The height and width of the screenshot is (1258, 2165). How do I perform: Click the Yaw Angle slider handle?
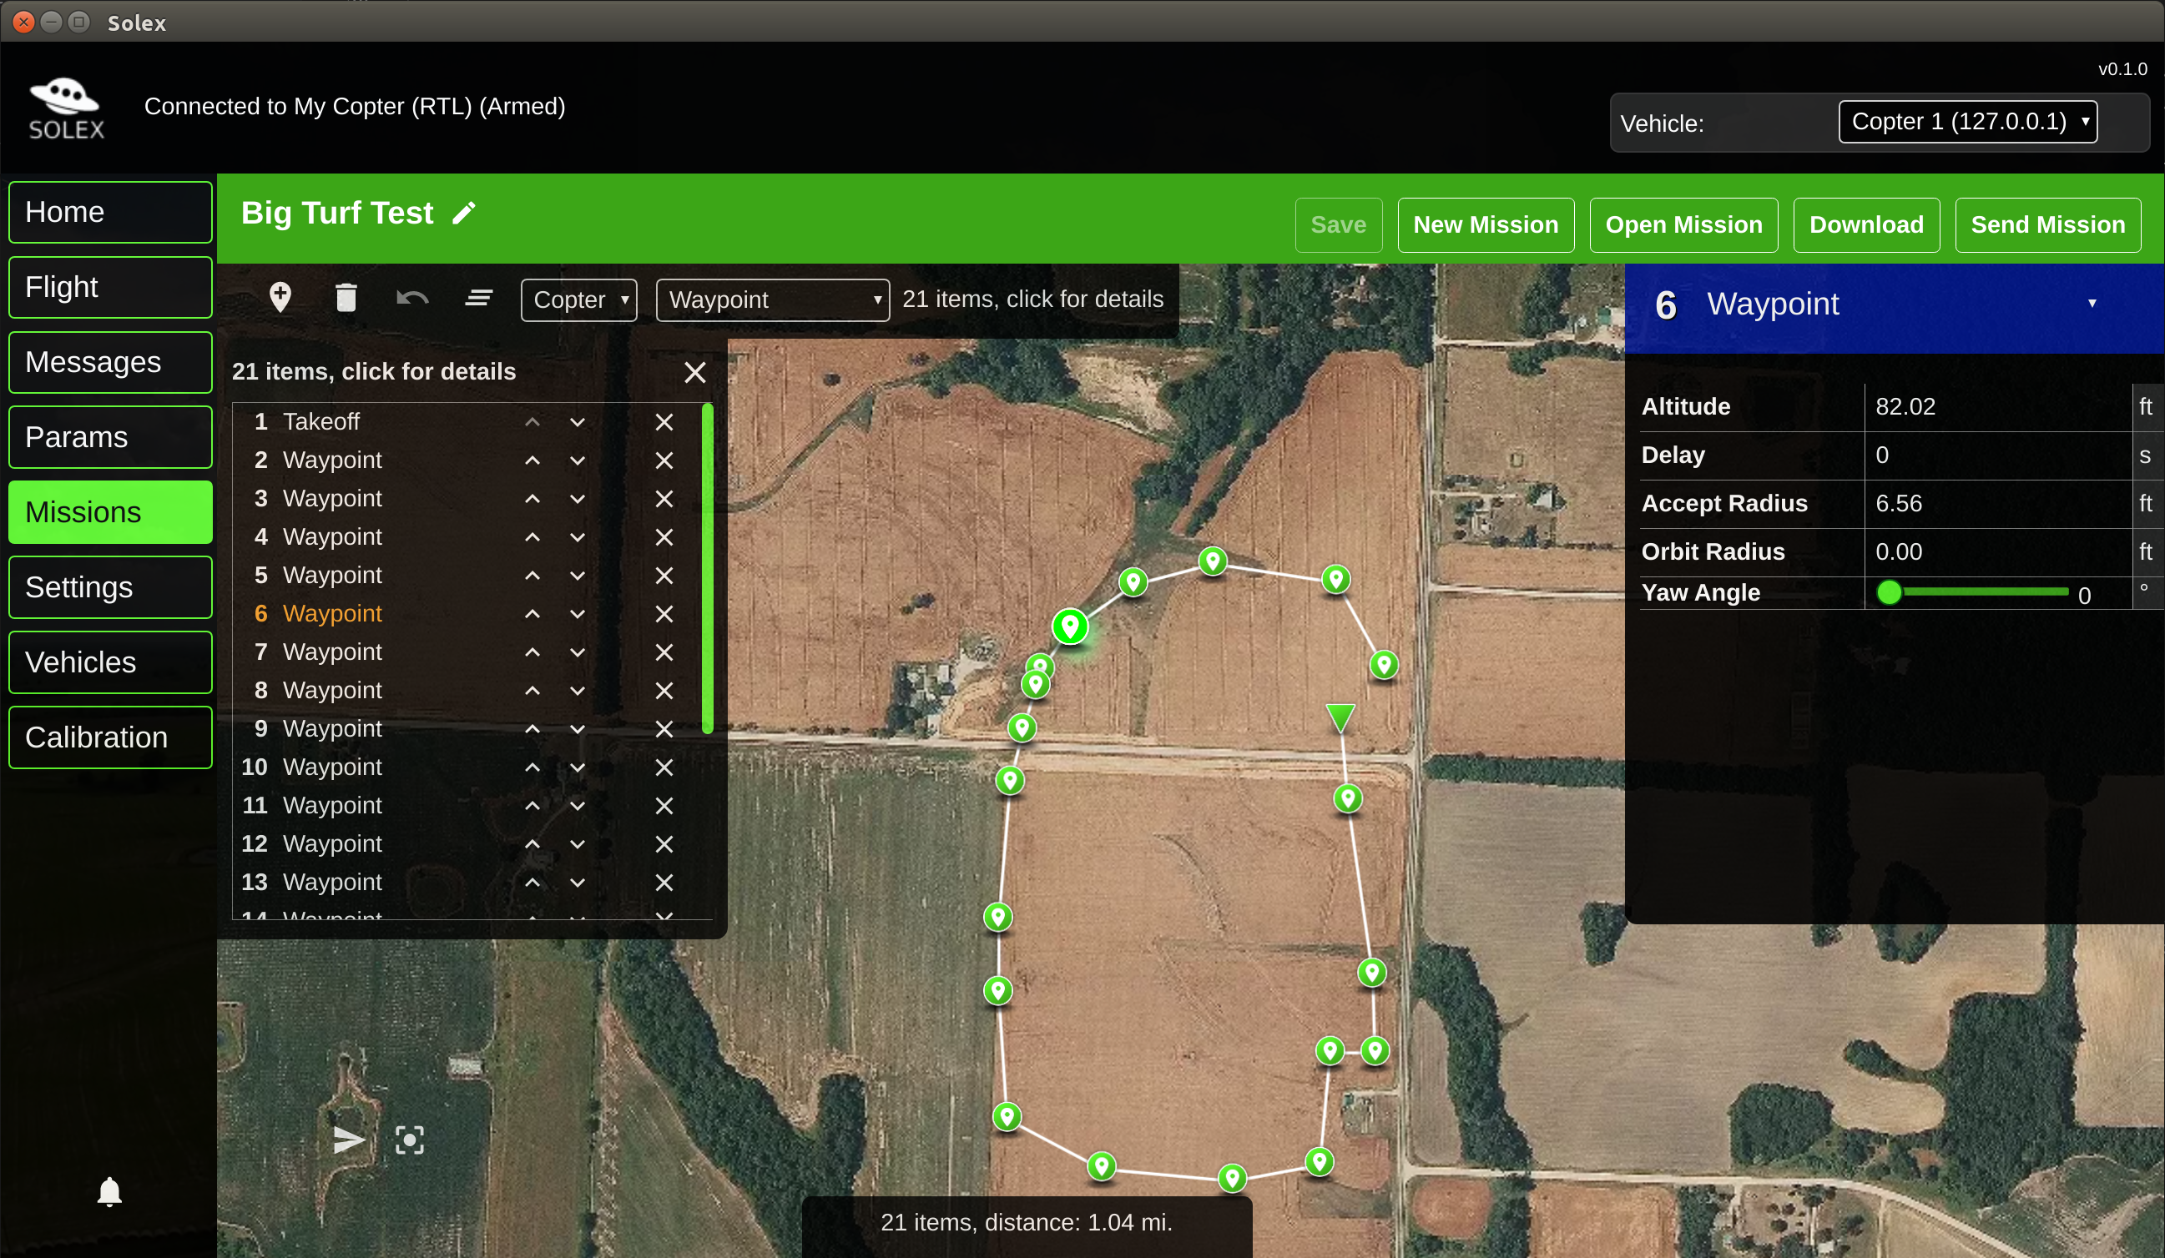1889,592
